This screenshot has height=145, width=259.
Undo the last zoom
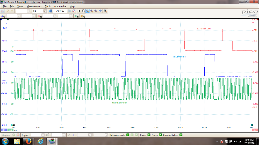pyautogui.click(x=100, y=11)
